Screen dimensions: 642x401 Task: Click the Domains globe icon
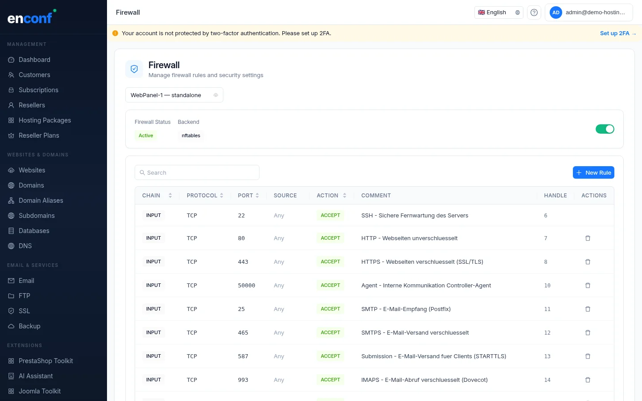(11, 185)
